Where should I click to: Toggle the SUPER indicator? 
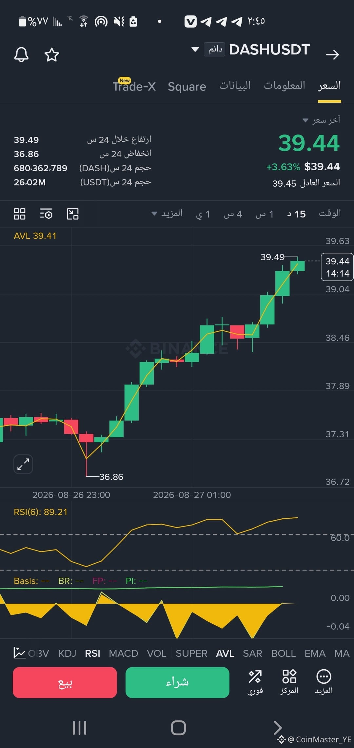[191, 654]
